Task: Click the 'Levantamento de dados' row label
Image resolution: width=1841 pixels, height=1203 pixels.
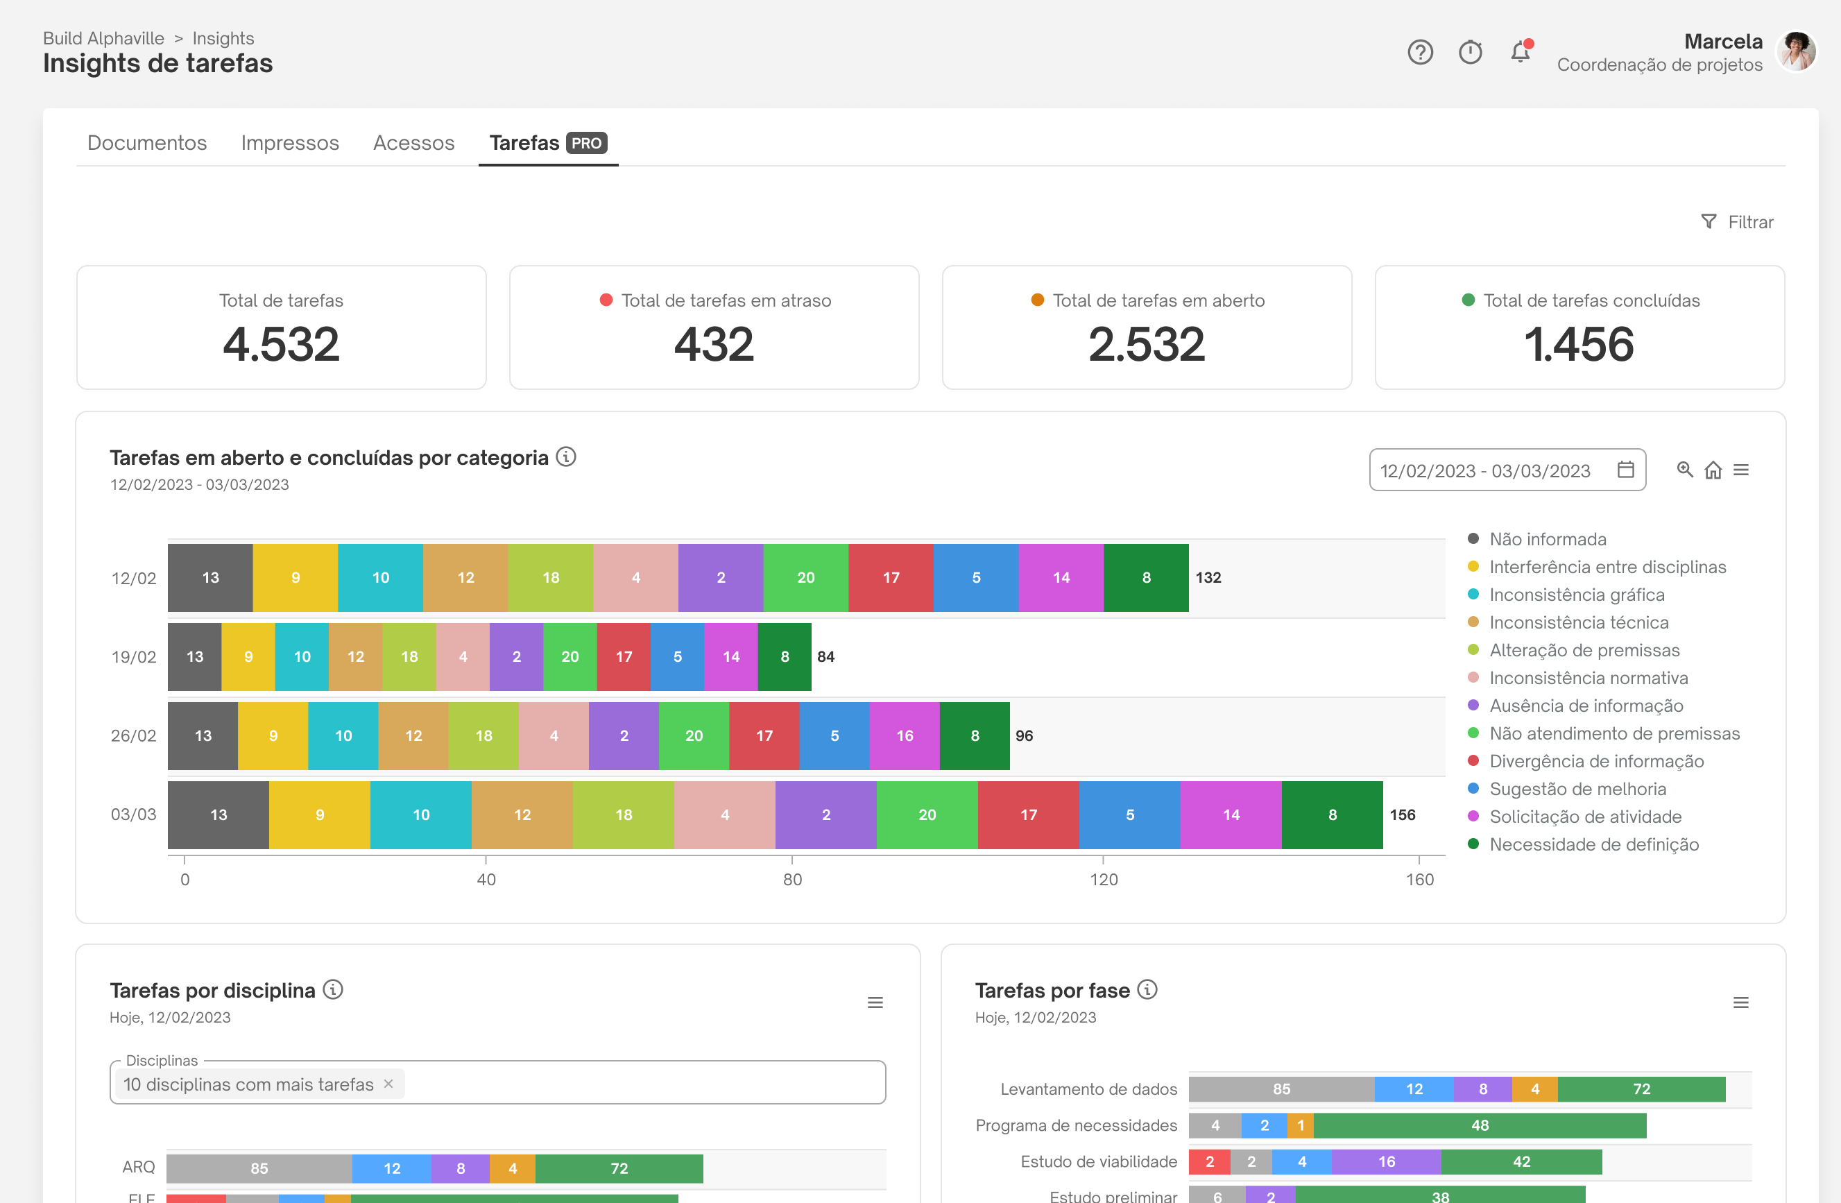Action: pyautogui.click(x=1089, y=1089)
